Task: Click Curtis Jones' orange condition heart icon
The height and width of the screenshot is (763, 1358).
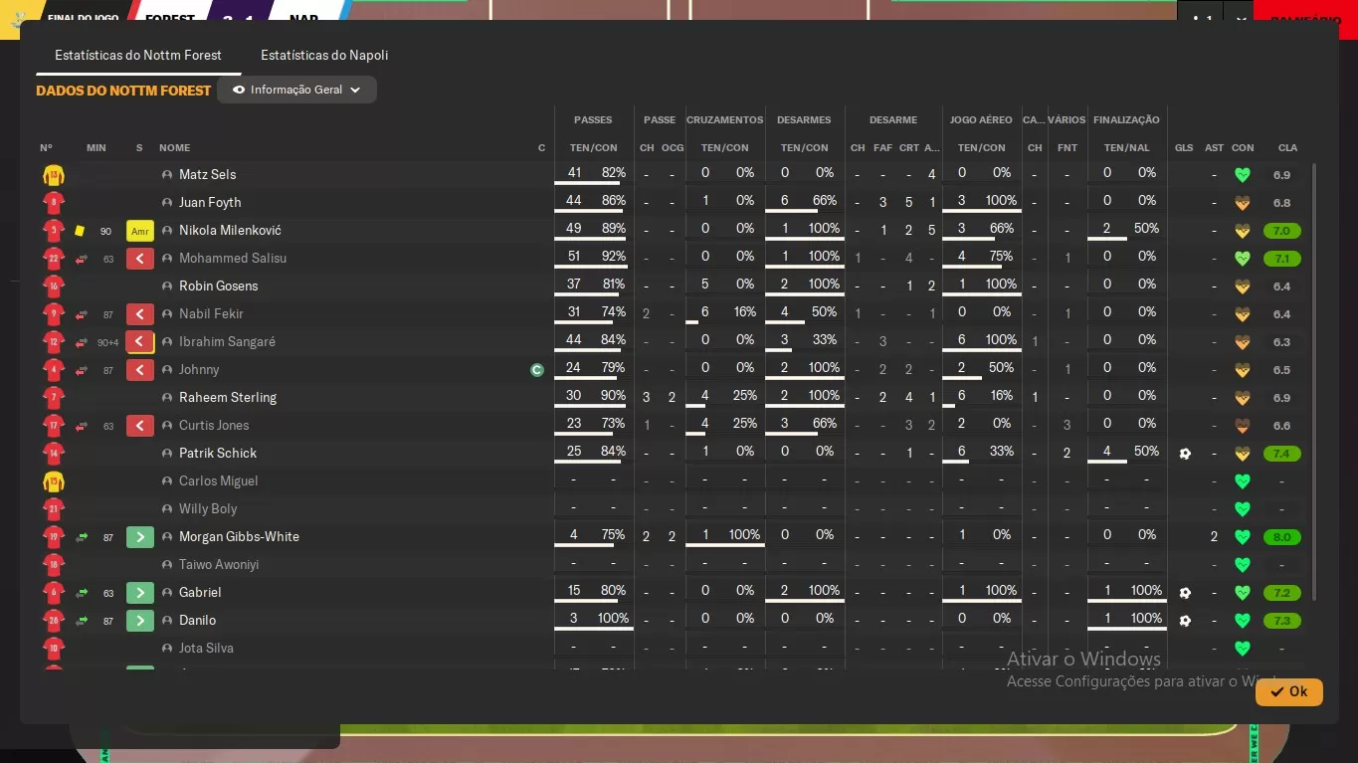Action: [1242, 426]
